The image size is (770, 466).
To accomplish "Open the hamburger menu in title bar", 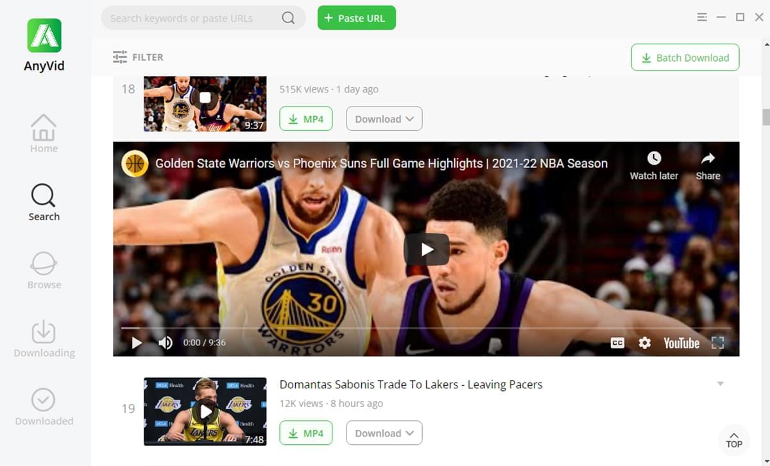I will pos(702,17).
